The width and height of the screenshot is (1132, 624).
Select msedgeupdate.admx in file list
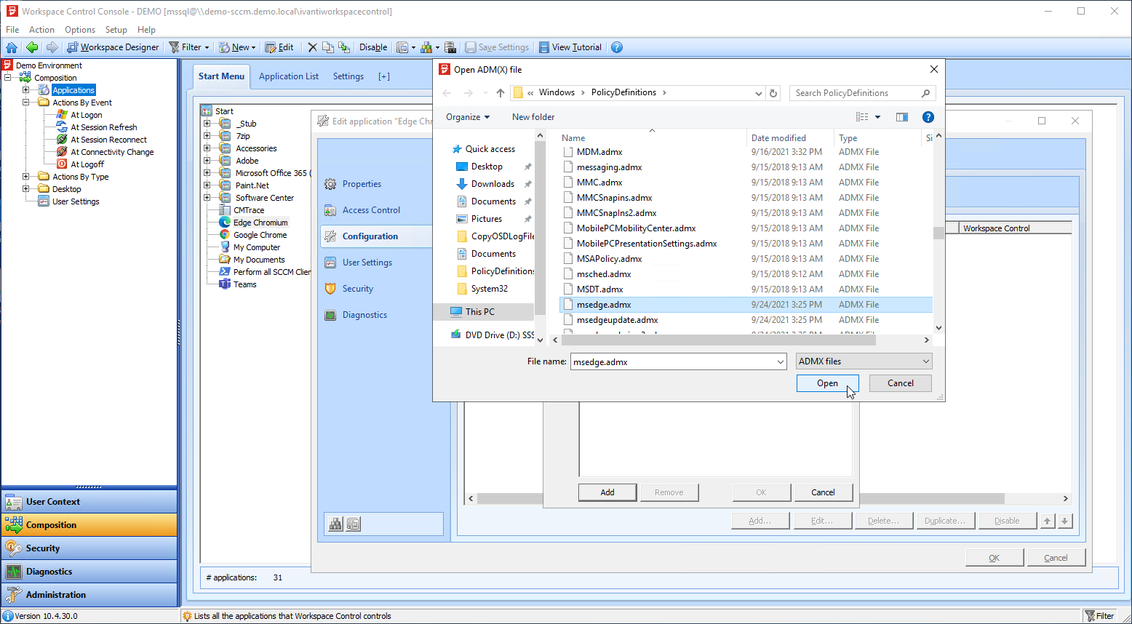(617, 320)
